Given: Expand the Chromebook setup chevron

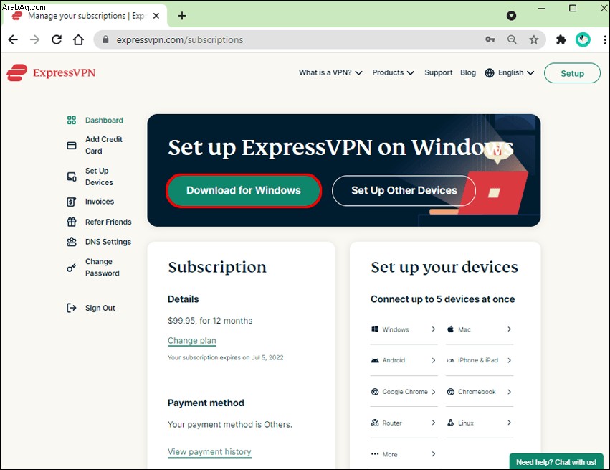Looking at the screenshot, I should tap(509, 392).
